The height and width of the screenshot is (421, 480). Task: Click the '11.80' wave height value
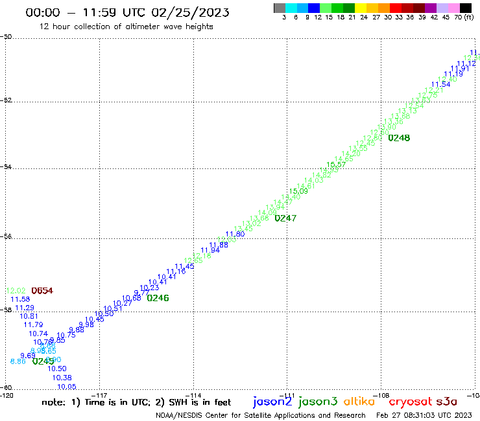pos(235,234)
